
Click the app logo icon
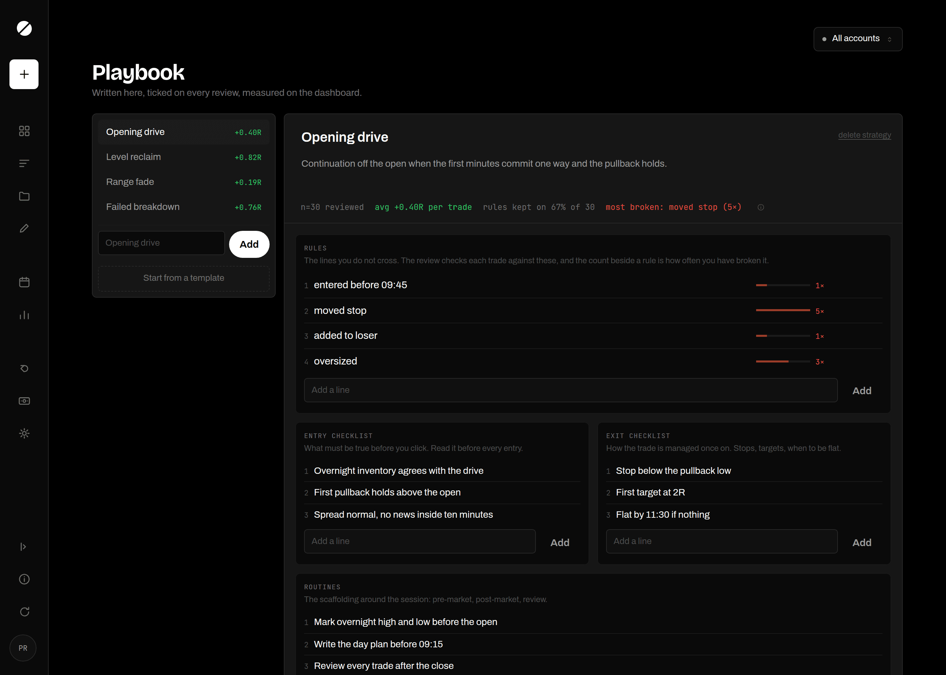click(24, 28)
